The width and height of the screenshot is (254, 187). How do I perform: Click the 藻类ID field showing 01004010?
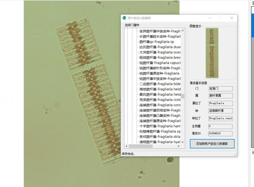[x=220, y=134]
